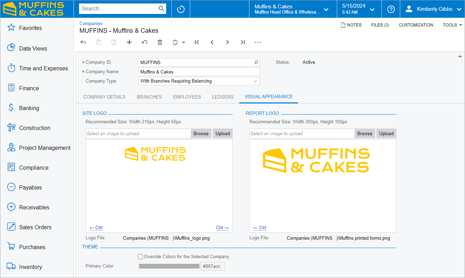
Task: Collapse the company summary form section
Action: pyautogui.click(x=460, y=56)
